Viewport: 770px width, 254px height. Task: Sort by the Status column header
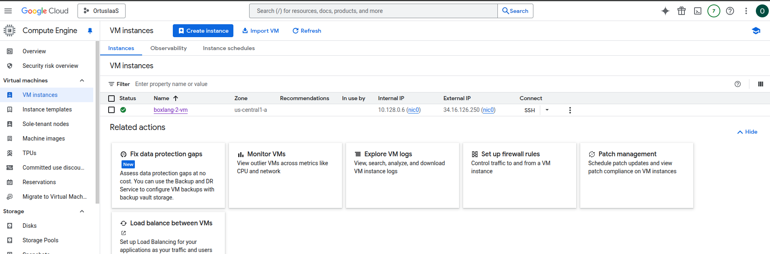pos(128,98)
